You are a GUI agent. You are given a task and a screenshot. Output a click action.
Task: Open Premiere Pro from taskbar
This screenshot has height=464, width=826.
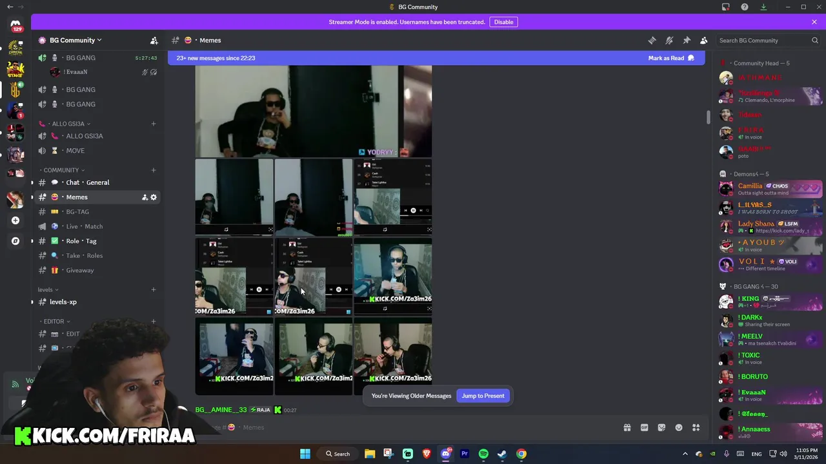(465, 454)
